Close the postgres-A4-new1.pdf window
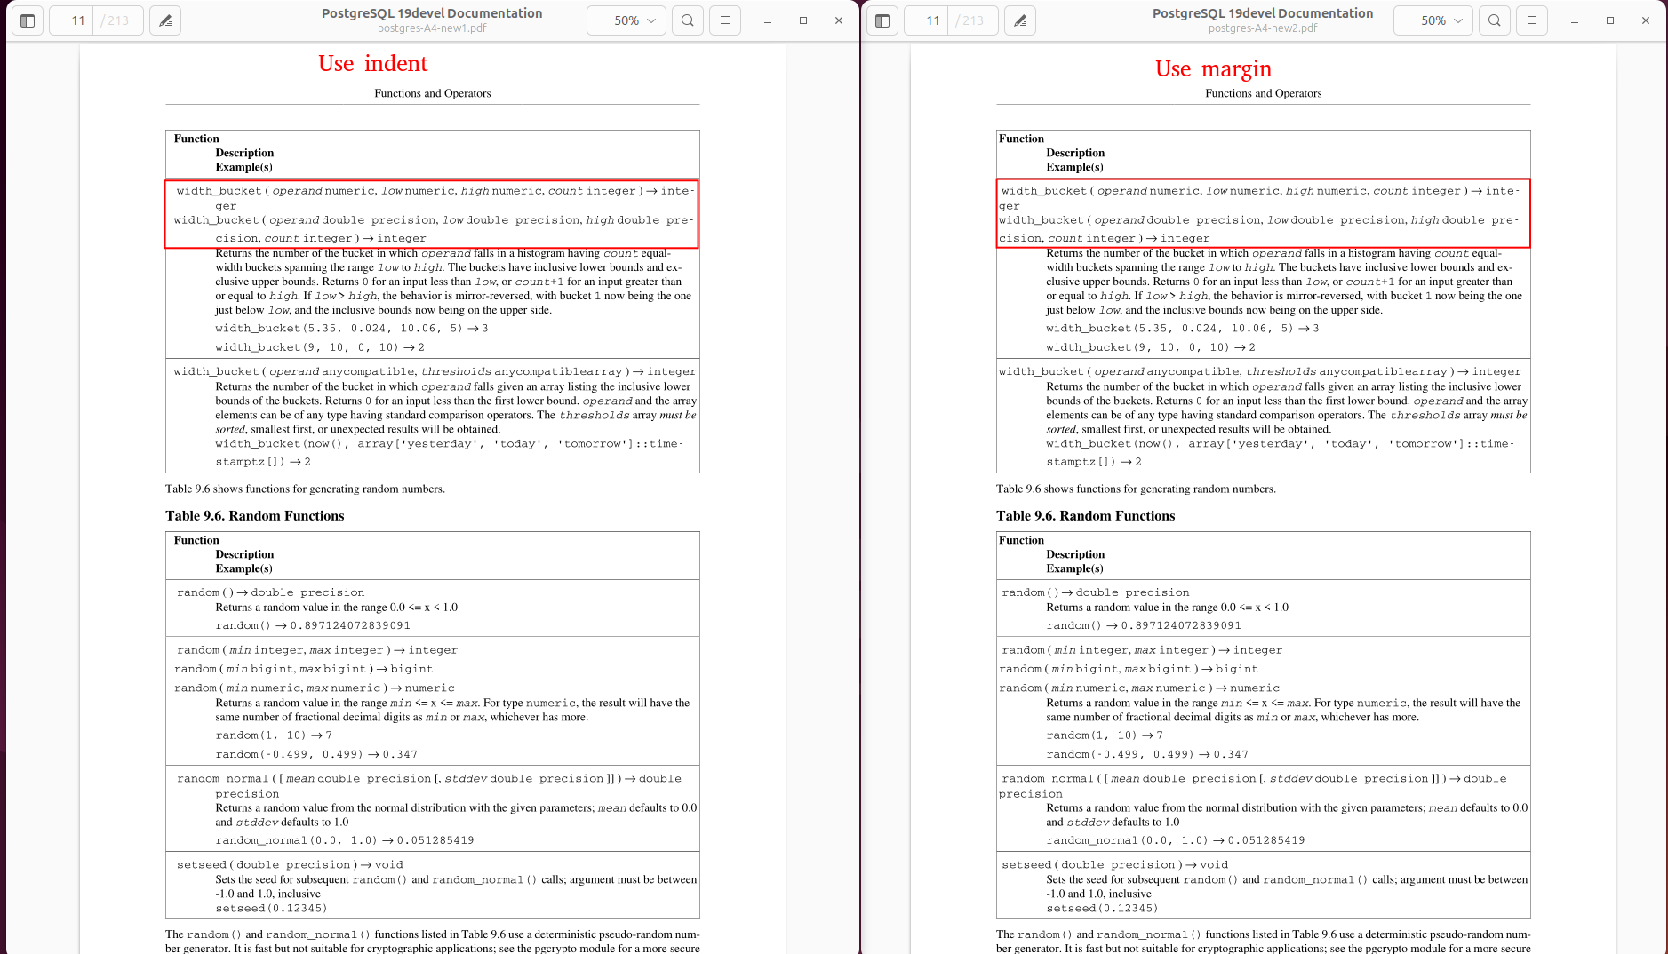This screenshot has height=954, width=1668. pos(839,20)
